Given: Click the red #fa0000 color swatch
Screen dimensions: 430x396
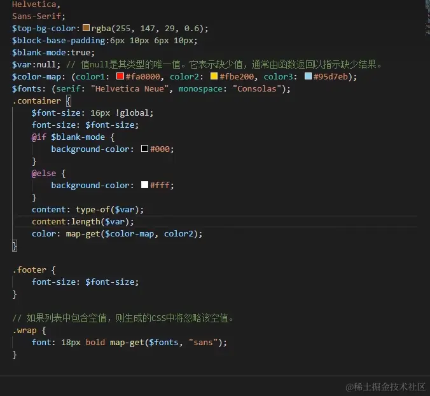Looking at the screenshot, I should pos(120,76).
